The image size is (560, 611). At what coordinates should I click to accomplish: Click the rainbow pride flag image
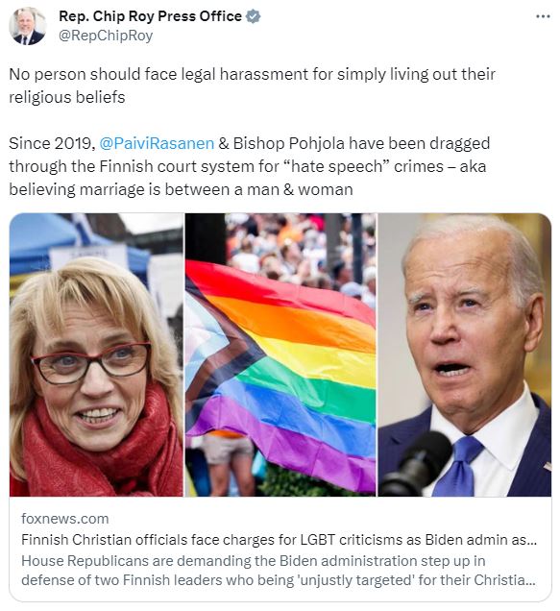coord(280,354)
